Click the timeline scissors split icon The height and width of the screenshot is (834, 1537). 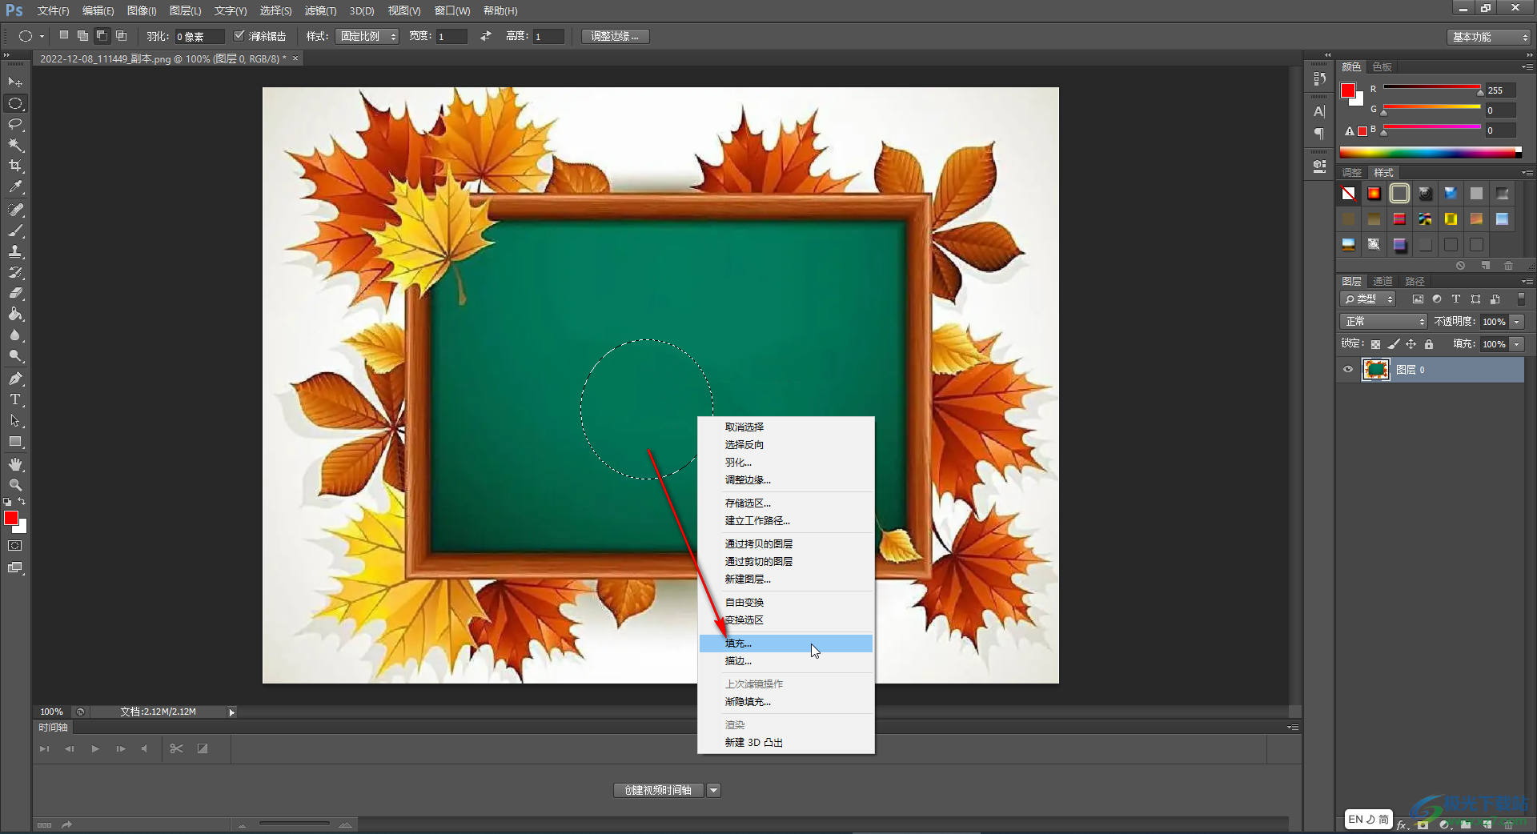(x=177, y=748)
